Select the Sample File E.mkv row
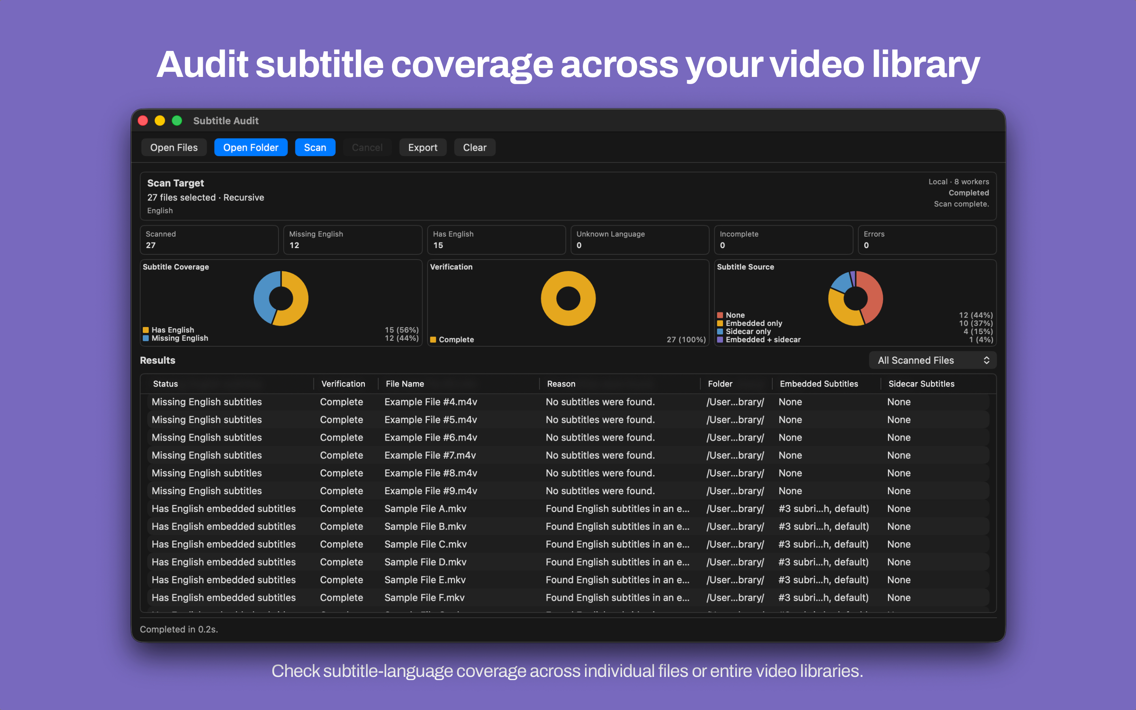 568,580
